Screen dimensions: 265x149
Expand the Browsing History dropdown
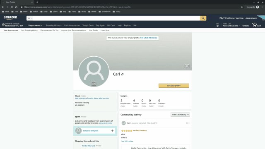(x=54, y=26)
